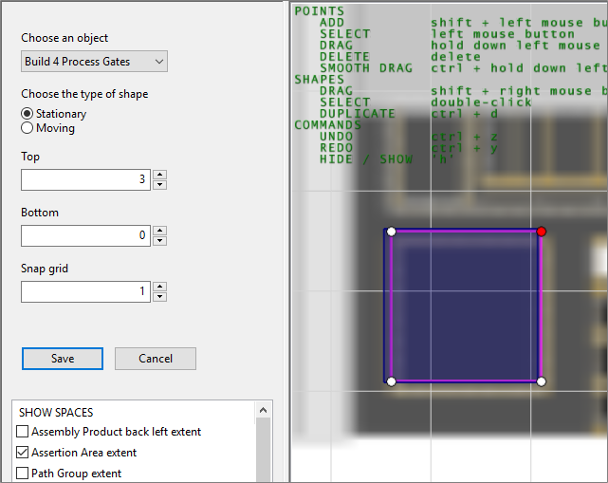Screen dimensions: 608x483
Task: Click the Snap grid input field
Action: point(85,291)
